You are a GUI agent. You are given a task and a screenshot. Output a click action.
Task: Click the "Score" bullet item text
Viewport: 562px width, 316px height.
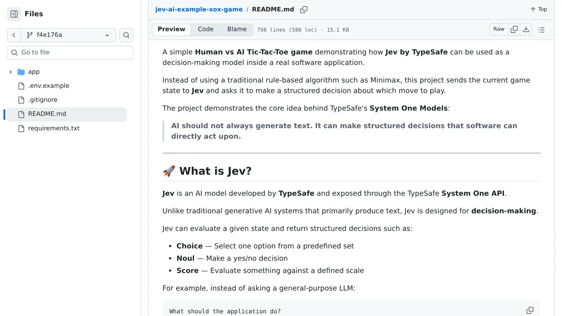click(x=270, y=271)
